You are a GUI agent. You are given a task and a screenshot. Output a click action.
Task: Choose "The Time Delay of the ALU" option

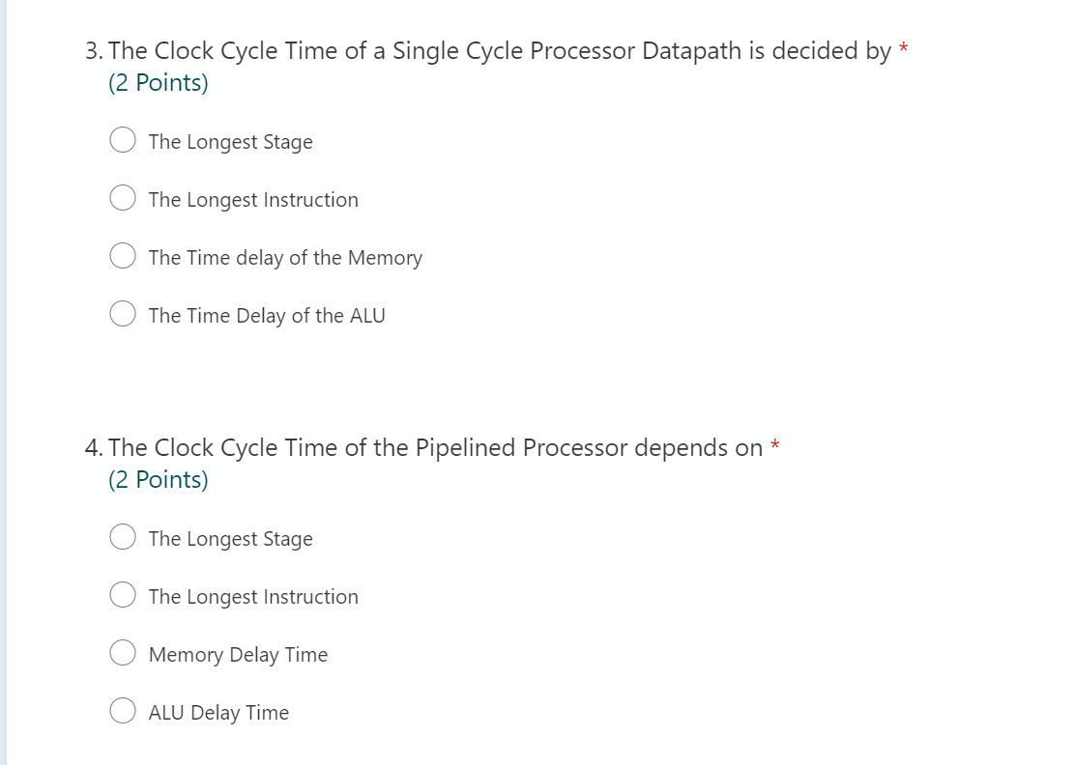pyautogui.click(x=122, y=313)
